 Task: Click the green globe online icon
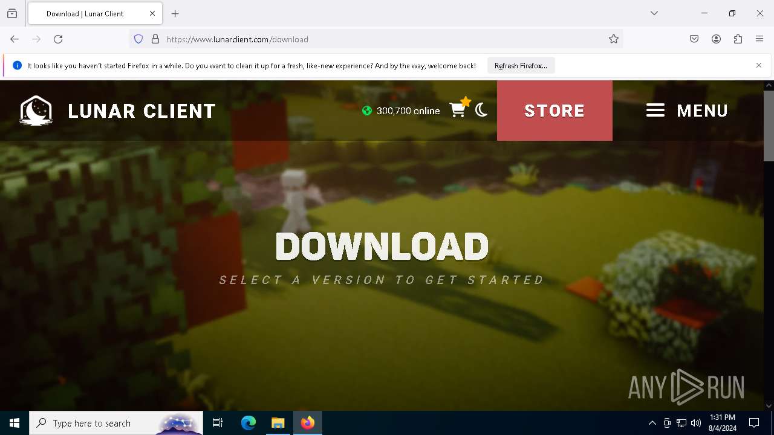(367, 111)
